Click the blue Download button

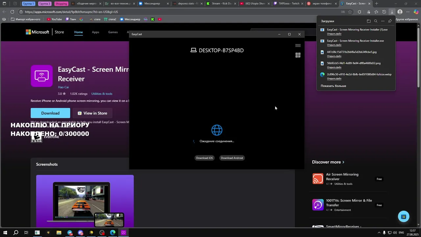pyautogui.click(x=50, y=113)
